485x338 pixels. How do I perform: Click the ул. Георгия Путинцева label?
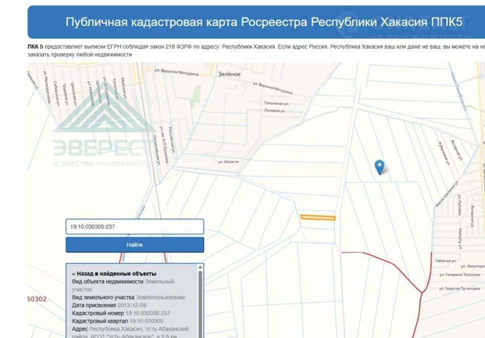click(460, 289)
